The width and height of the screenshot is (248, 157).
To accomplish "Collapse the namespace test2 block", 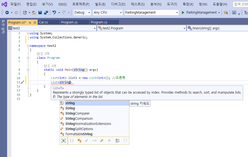I will pos(28,46).
